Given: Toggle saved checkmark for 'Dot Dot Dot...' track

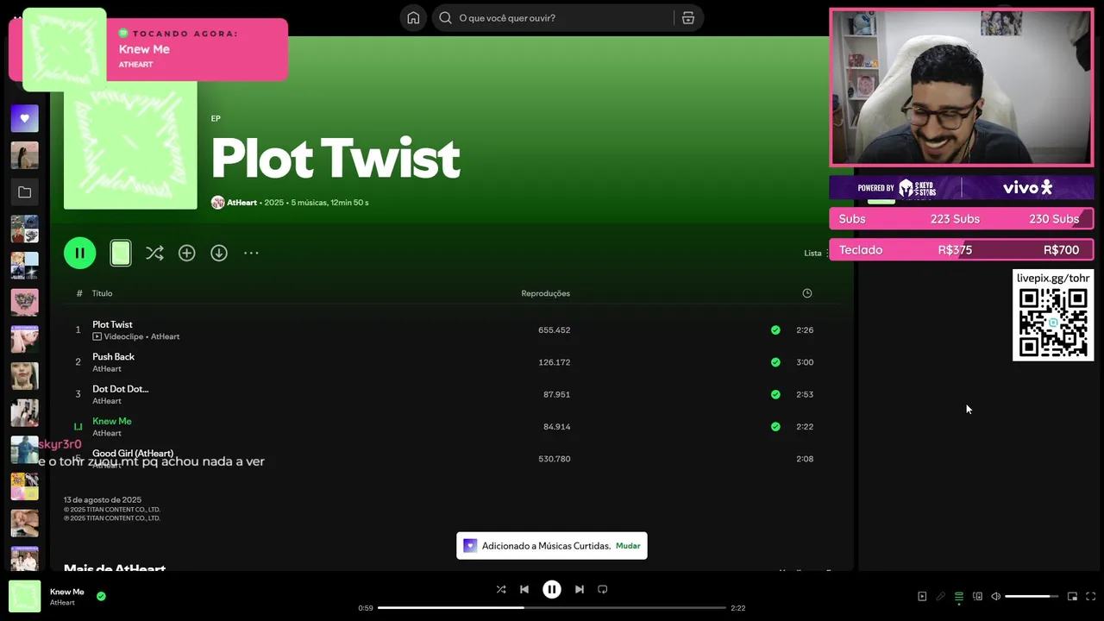Looking at the screenshot, I should pos(775,394).
